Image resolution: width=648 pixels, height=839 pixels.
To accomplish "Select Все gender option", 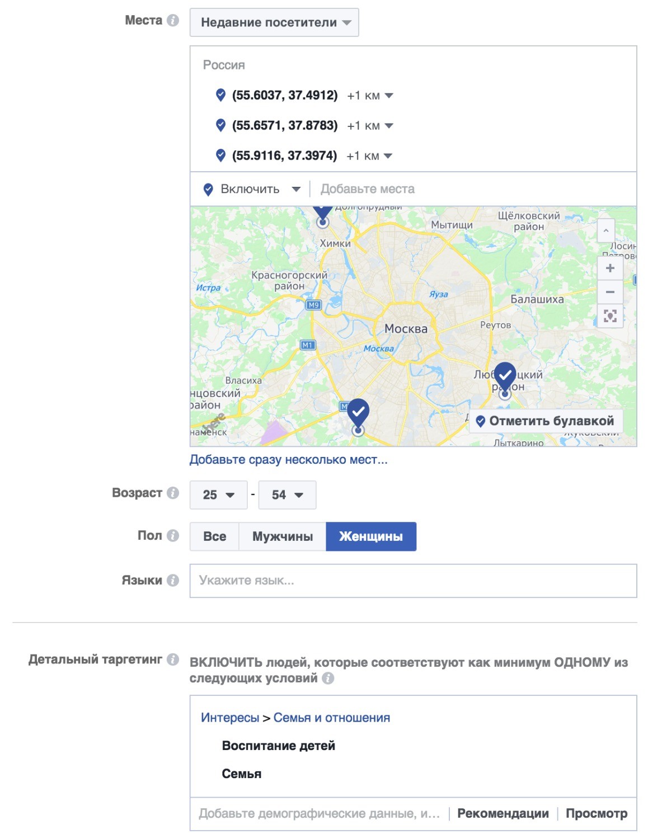I will pyautogui.click(x=214, y=536).
